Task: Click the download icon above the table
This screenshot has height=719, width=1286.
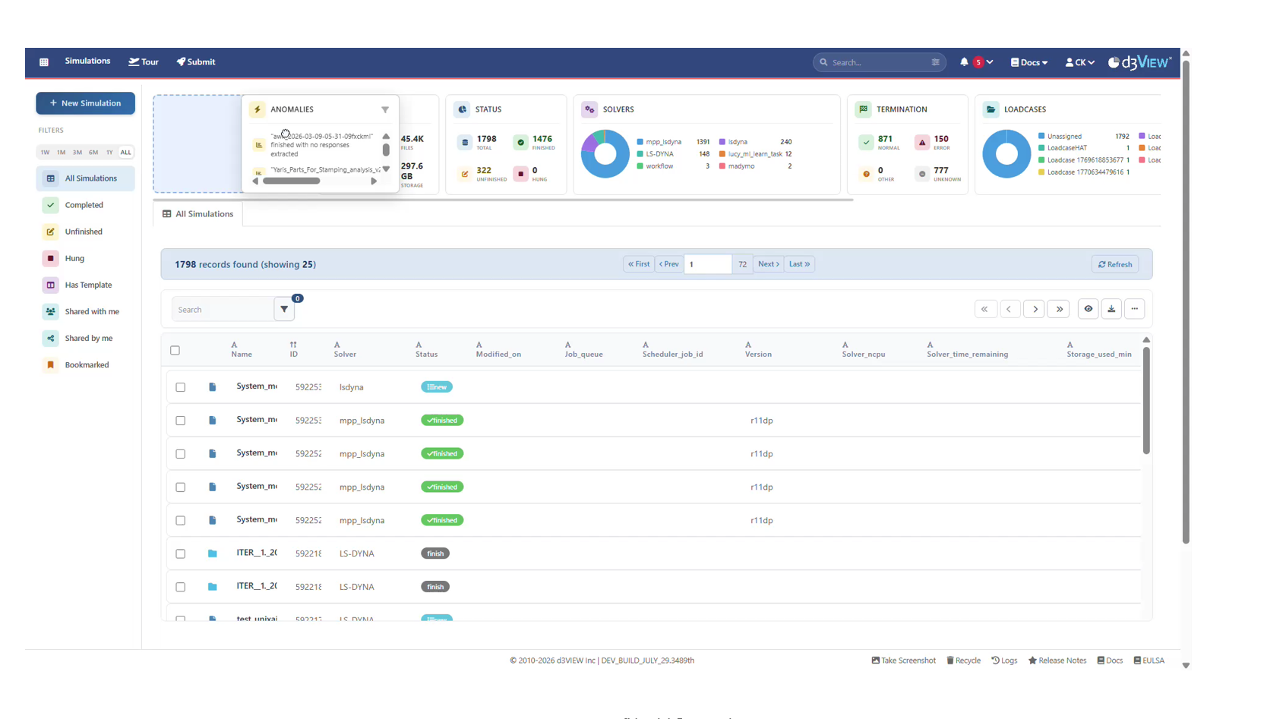Action: click(1111, 309)
